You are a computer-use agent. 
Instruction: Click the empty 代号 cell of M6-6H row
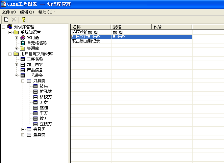(x=172, y=32)
